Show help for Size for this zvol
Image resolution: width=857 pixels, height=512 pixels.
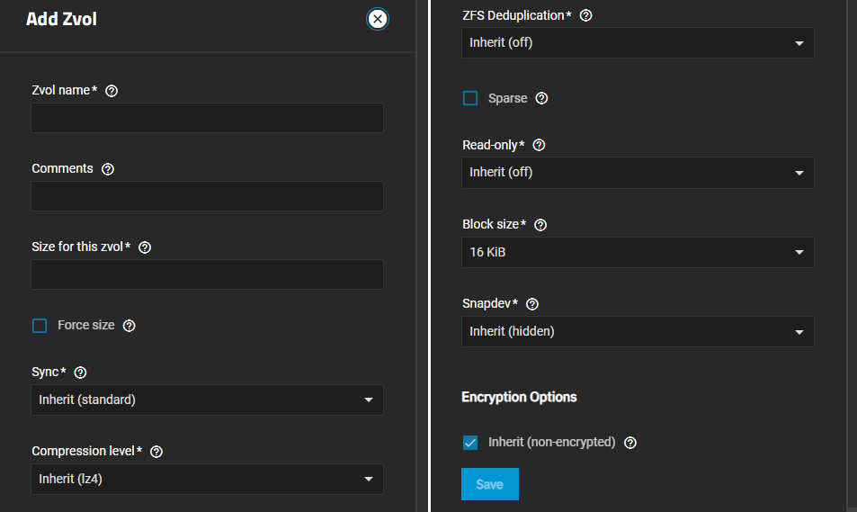point(145,247)
